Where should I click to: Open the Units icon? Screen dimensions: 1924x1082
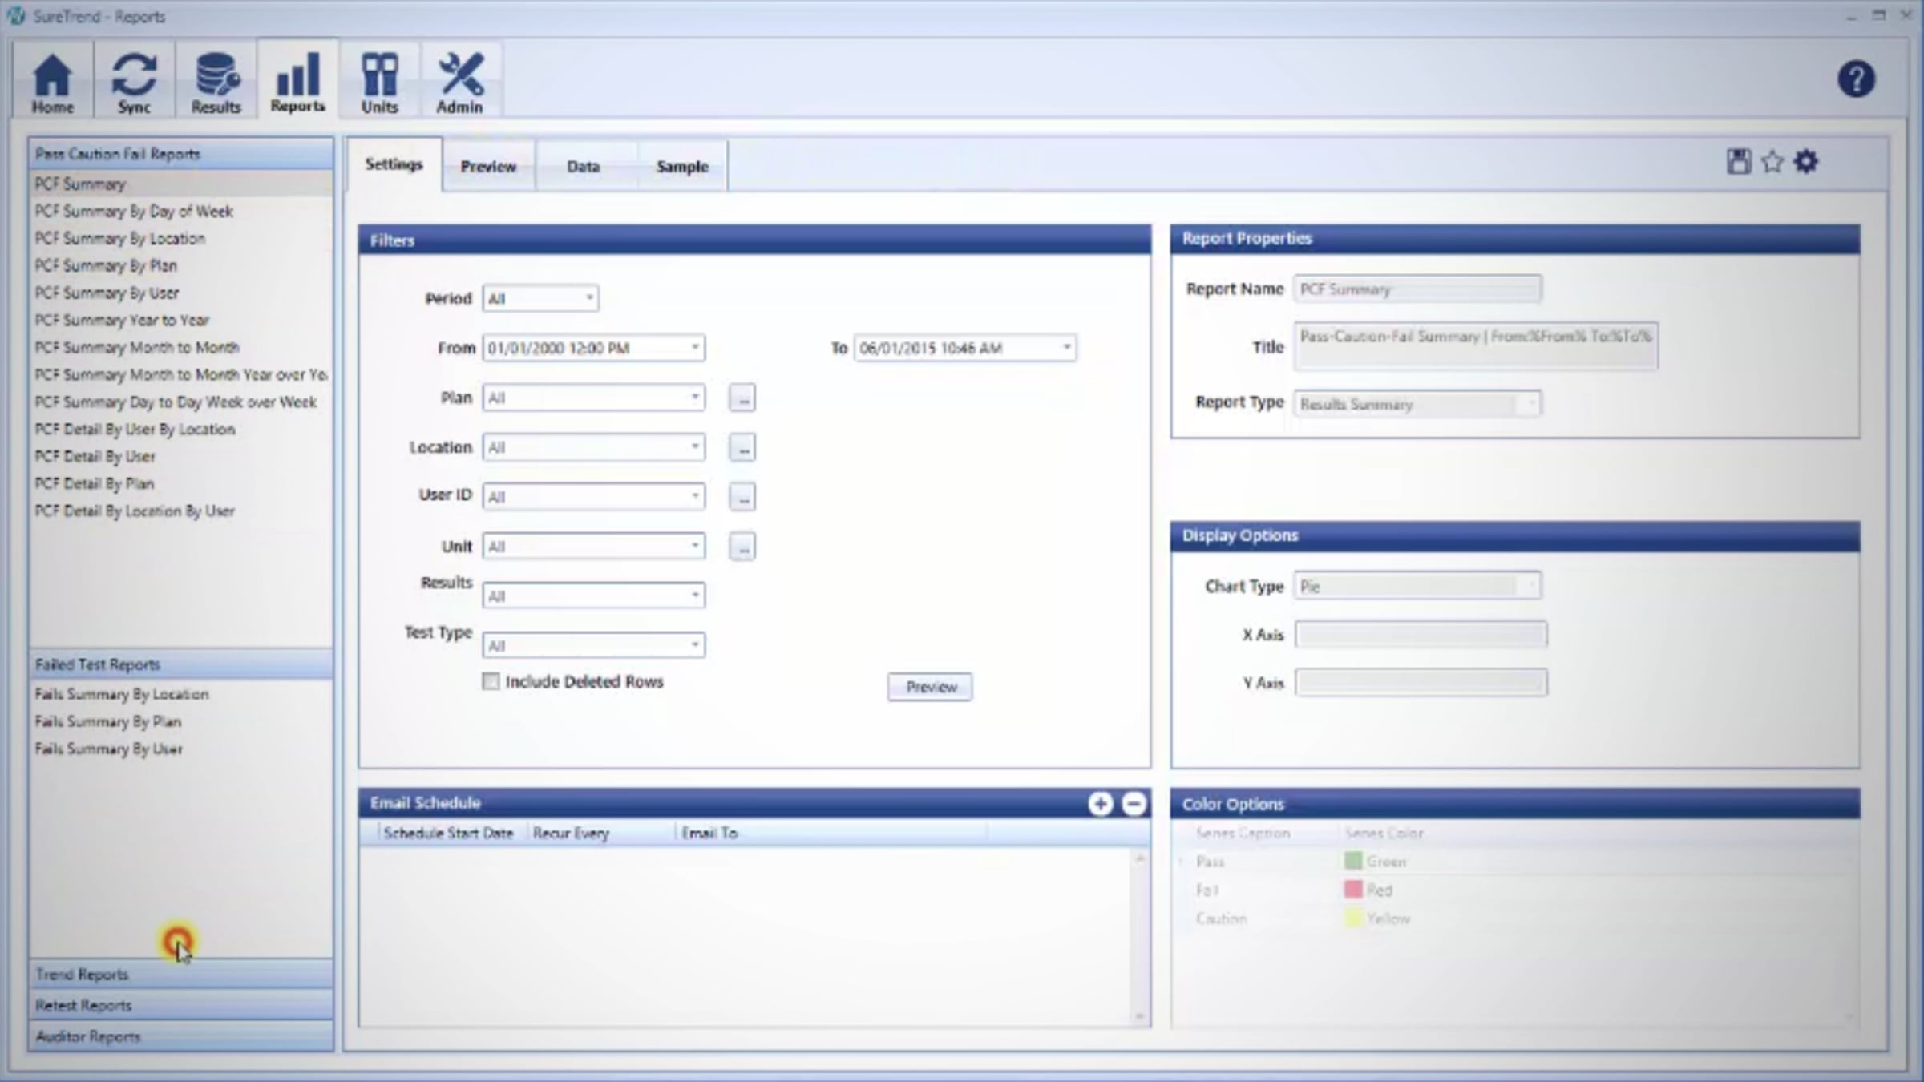[379, 82]
